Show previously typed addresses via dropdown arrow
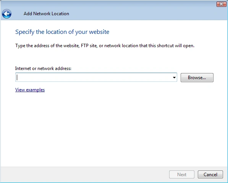Viewport: 228px width, 183px height. 174,77
